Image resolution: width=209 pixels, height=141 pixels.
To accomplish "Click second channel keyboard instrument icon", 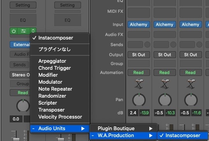I will (165, 84).
